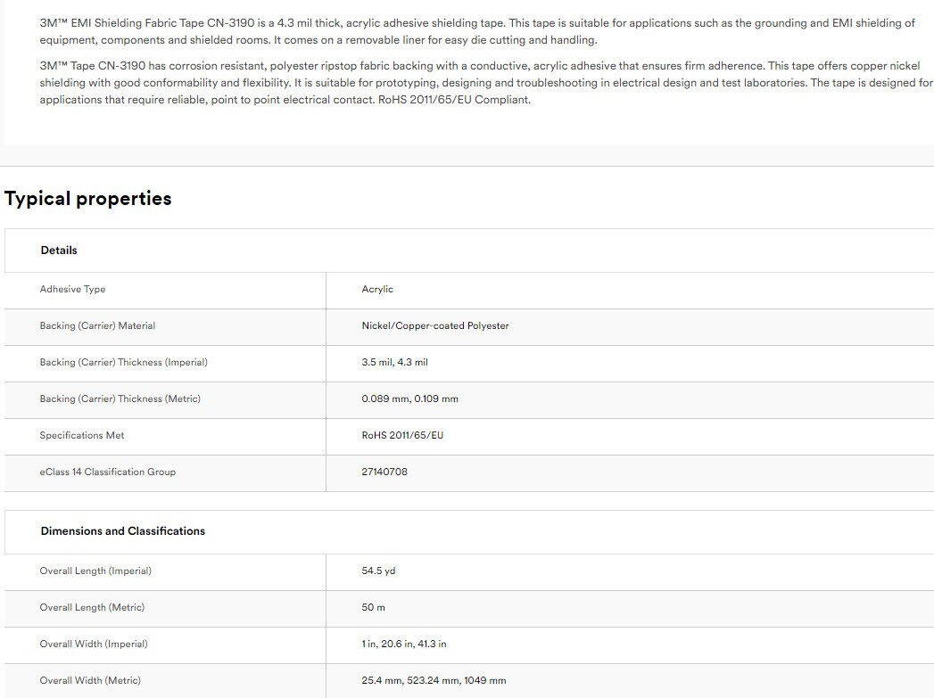Click the Backing (Carrier) Material label
The width and height of the screenshot is (934, 698).
pyautogui.click(x=98, y=326)
